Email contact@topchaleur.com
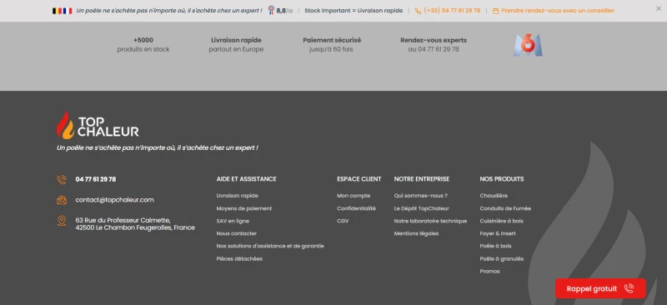The width and height of the screenshot is (667, 305). (114, 200)
